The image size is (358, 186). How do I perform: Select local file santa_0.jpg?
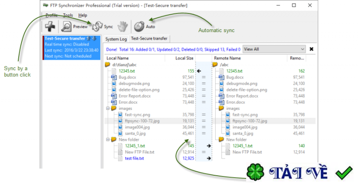[x=135, y=133]
